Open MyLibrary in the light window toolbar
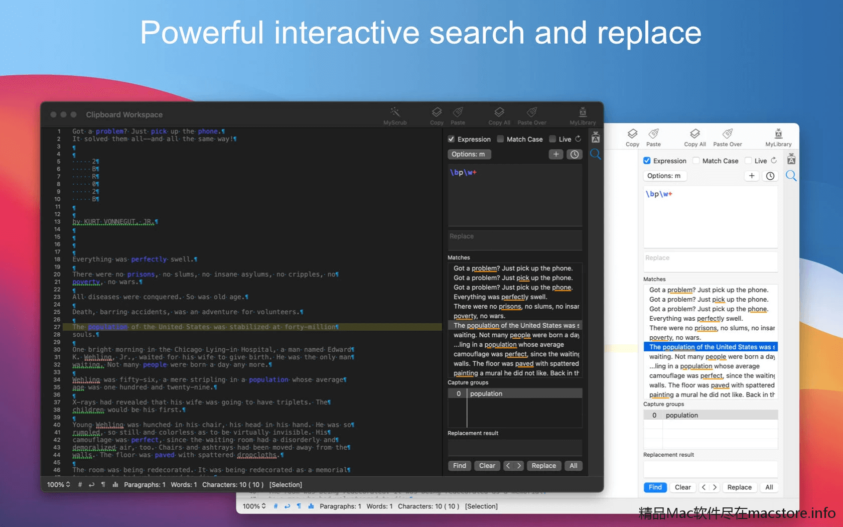The height and width of the screenshot is (527, 843). 778,134
